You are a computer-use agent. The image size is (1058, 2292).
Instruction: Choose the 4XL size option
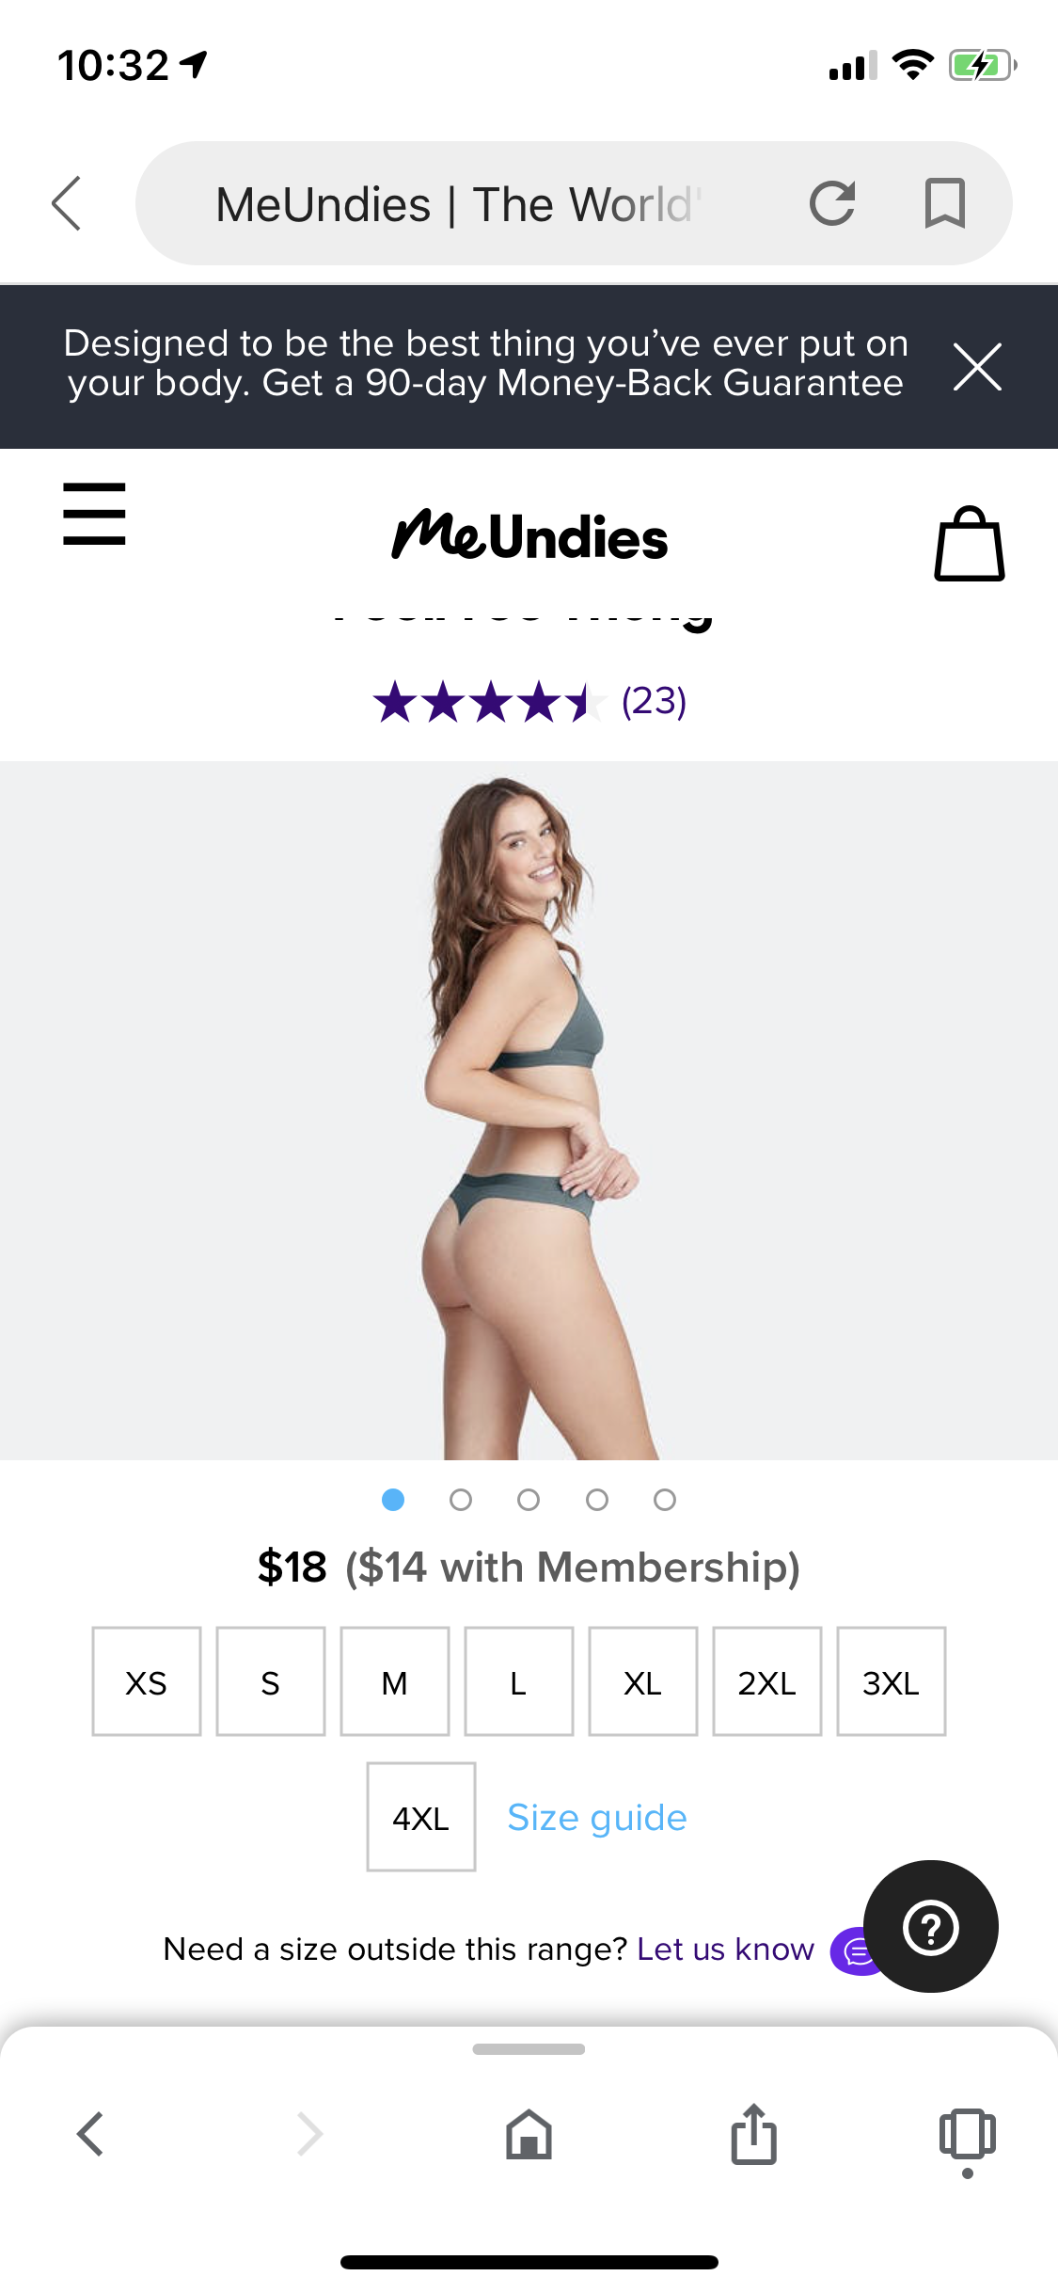pyautogui.click(x=421, y=1817)
